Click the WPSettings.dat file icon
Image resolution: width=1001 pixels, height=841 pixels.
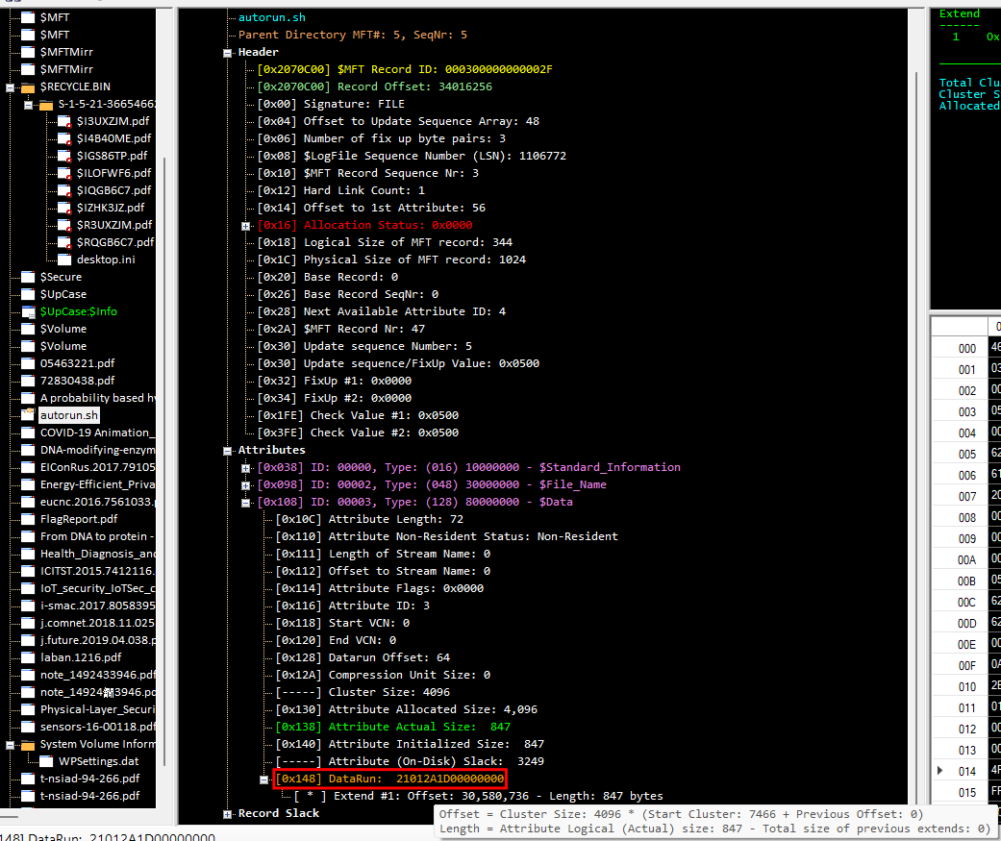click(46, 761)
